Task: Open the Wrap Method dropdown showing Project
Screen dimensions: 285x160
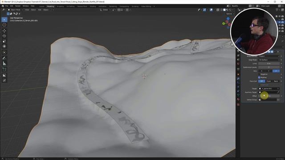Action: [269, 56]
